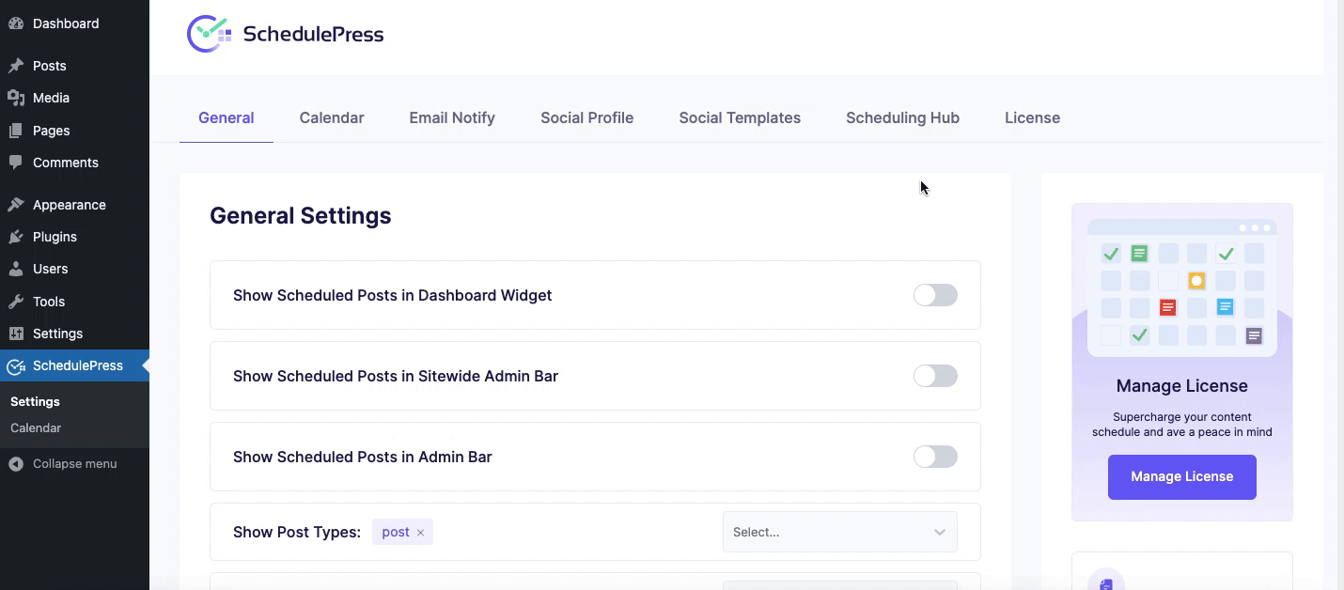
Task: Select SchedulePress in the sidebar
Action: pyautogui.click(x=74, y=366)
